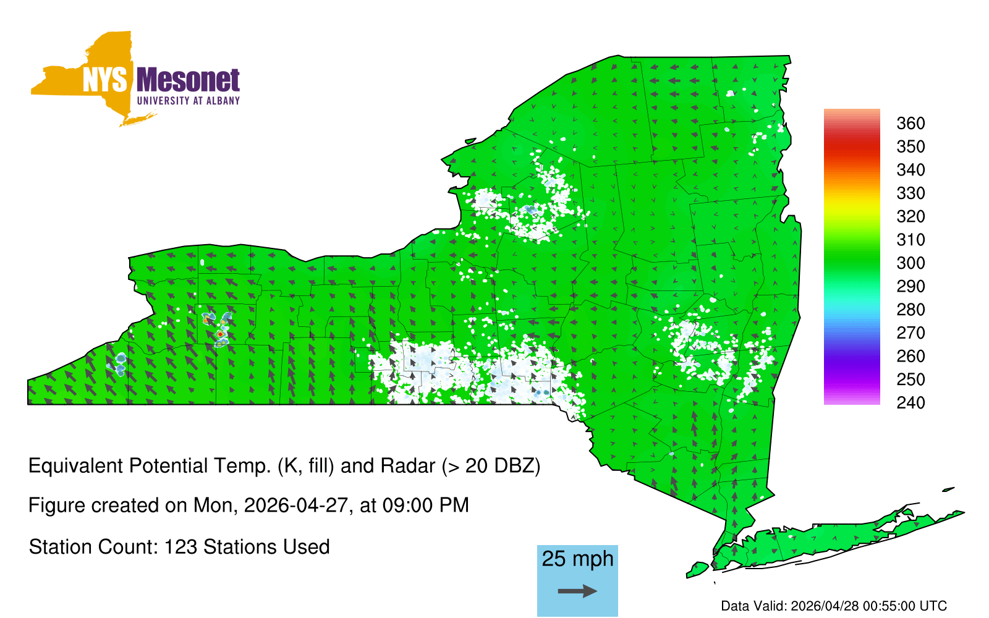The height and width of the screenshot is (618, 989).
Task: Click the twin blue radar dots on the southern border
Action: pos(542,392)
